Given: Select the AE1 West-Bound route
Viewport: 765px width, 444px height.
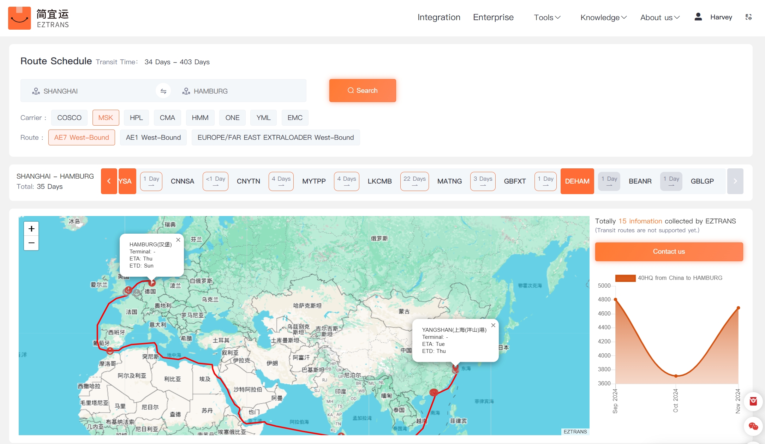Looking at the screenshot, I should point(153,138).
